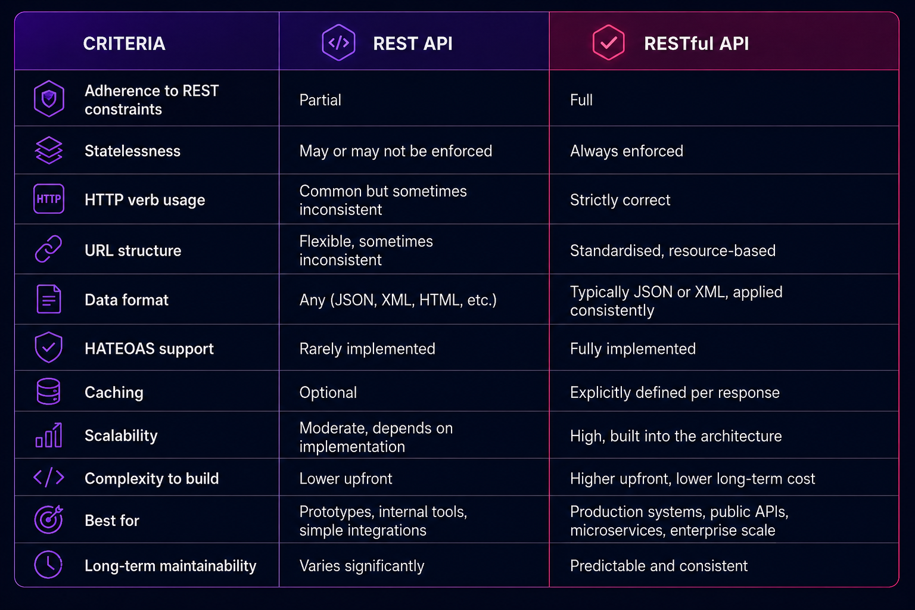The image size is (915, 610).
Task: Click the database cylinder icon for Caching
Action: coord(49,391)
